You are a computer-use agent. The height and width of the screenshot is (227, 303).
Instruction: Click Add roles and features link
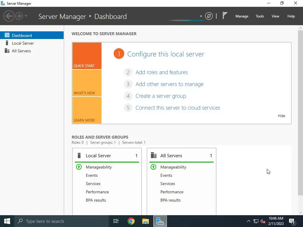click(162, 72)
